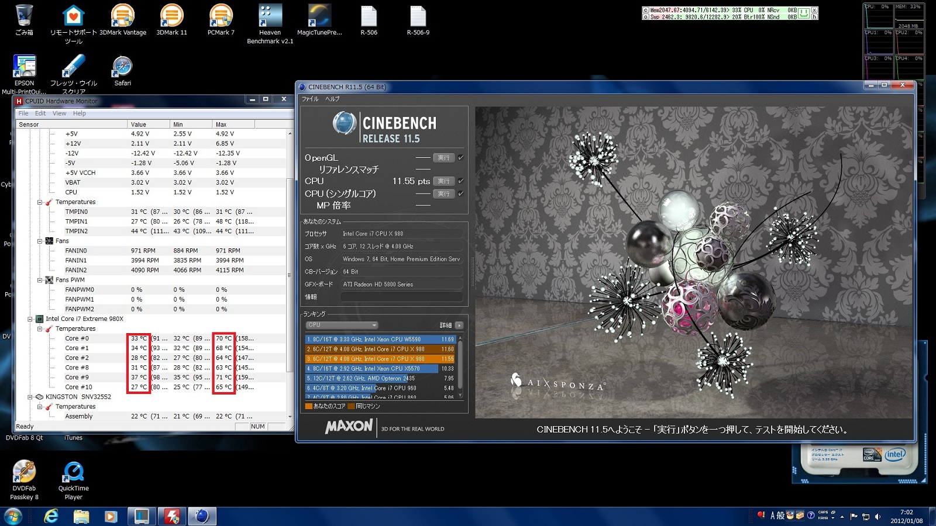This screenshot has width=936, height=526.
Task: Open Internet Explorer from the taskbar
Action: (x=51, y=516)
